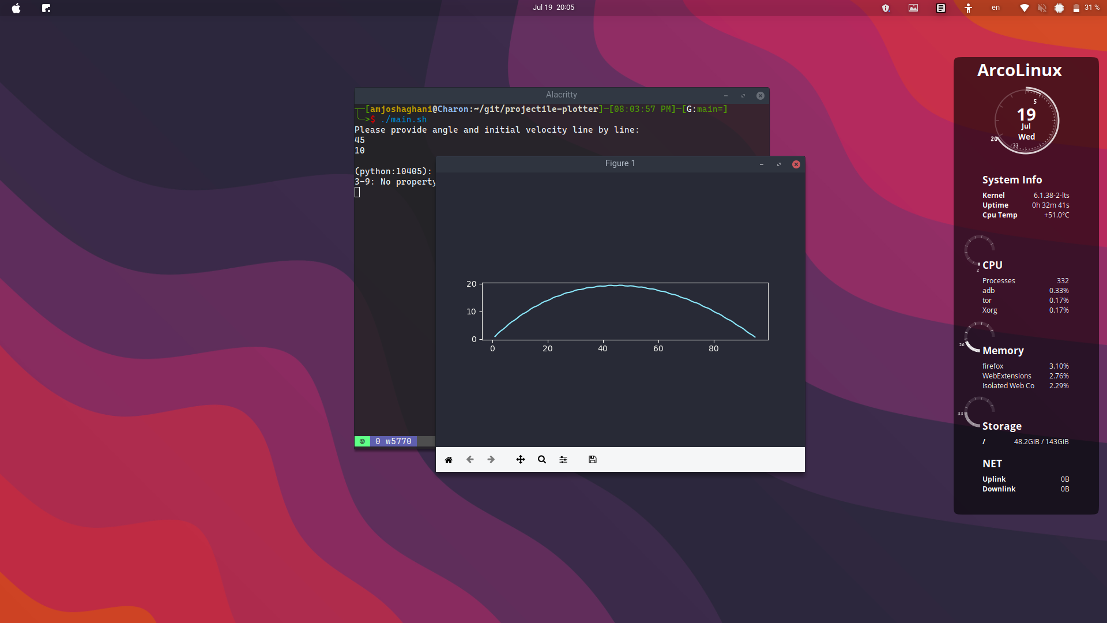Viewport: 1107px width, 623px height.
Task: Select the Zoom magnifier tool
Action: point(542,460)
